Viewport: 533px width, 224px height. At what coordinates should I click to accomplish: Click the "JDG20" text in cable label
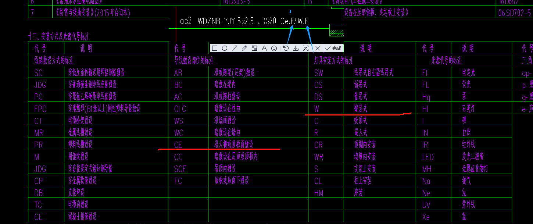coord(267,21)
